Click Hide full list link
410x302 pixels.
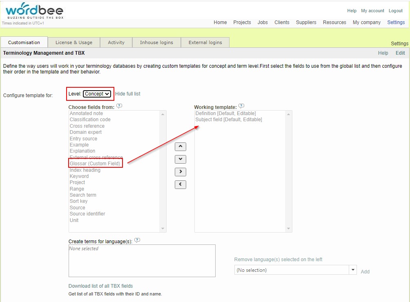[127, 94]
